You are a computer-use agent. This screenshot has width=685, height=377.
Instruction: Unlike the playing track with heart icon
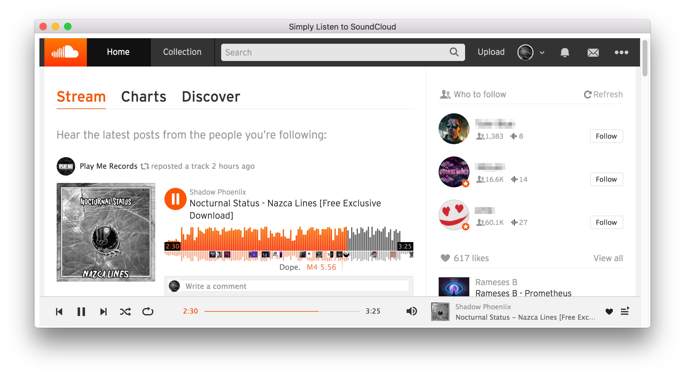coord(609,311)
